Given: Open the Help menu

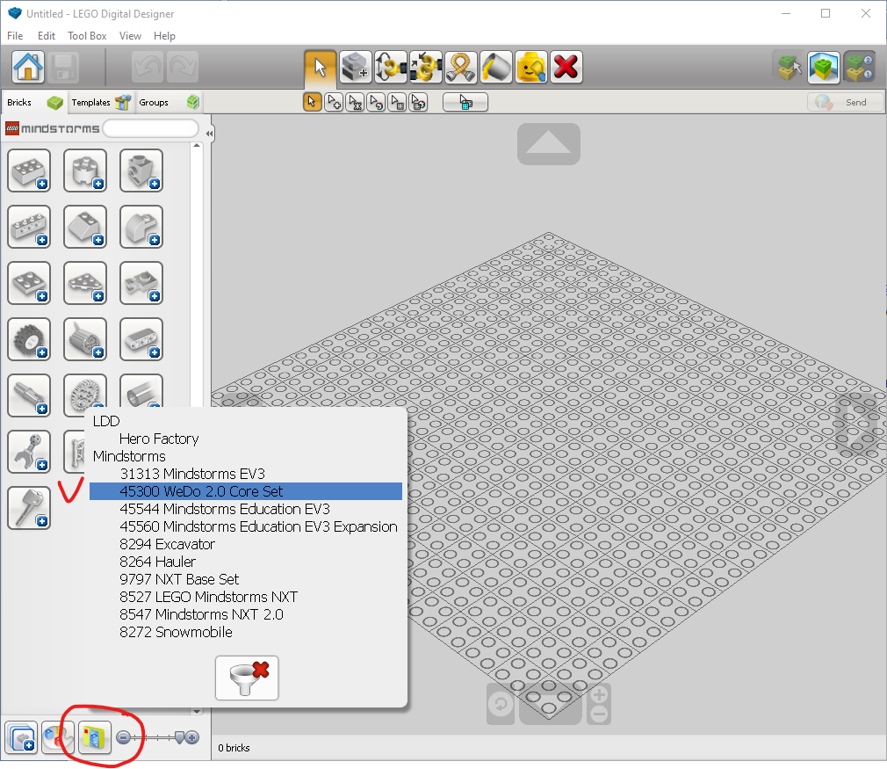Looking at the screenshot, I should (x=164, y=36).
